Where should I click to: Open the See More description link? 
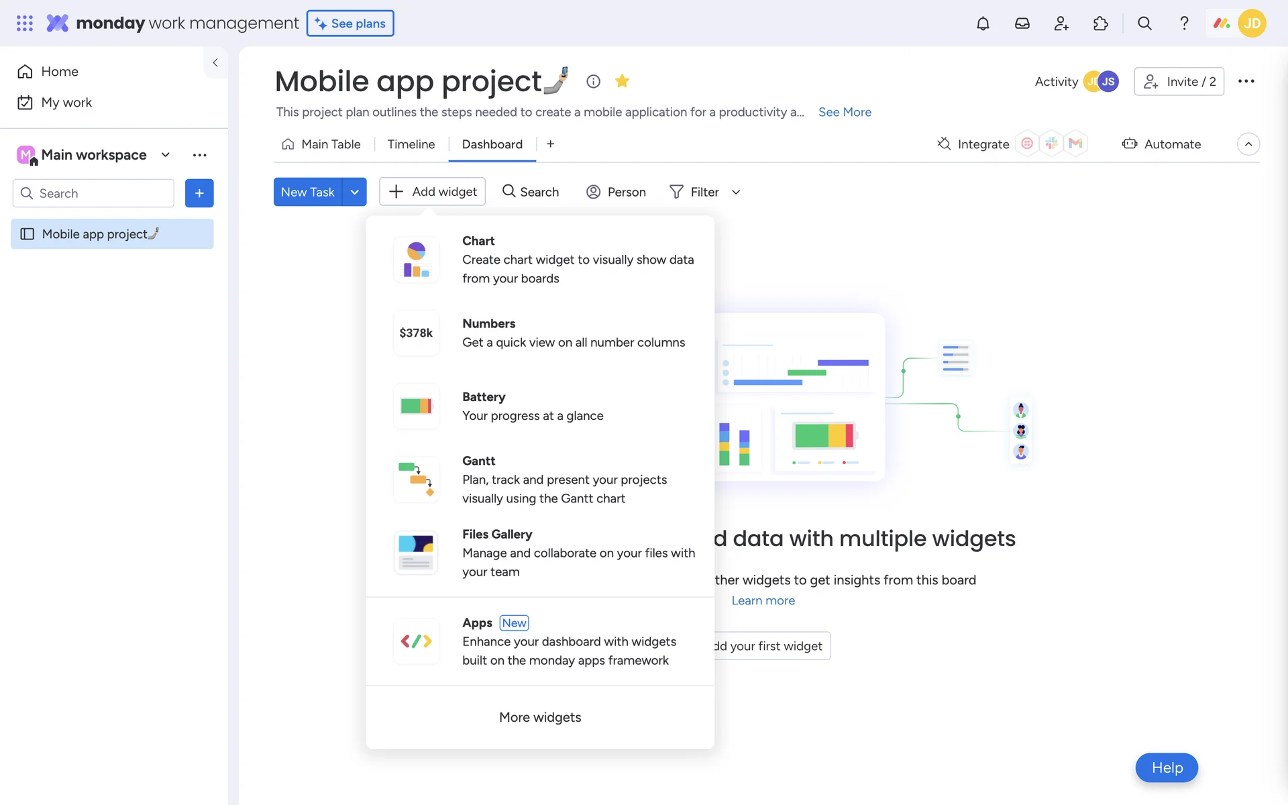[844, 112]
